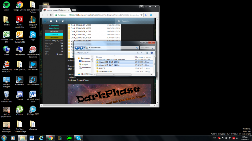
Task: Go back in the Explorer window
Action: pyautogui.click(x=77, y=48)
